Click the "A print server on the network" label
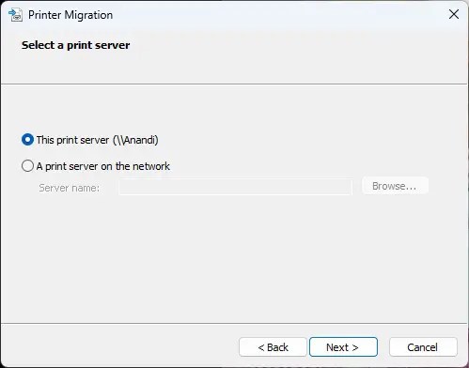 (x=103, y=166)
